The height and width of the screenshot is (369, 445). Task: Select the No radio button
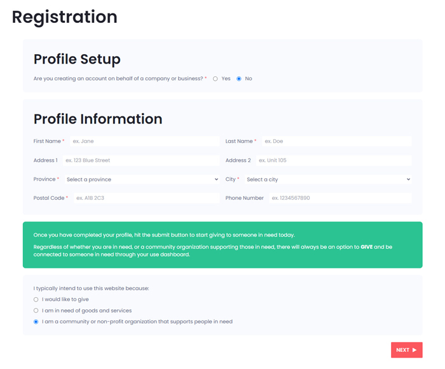(239, 79)
